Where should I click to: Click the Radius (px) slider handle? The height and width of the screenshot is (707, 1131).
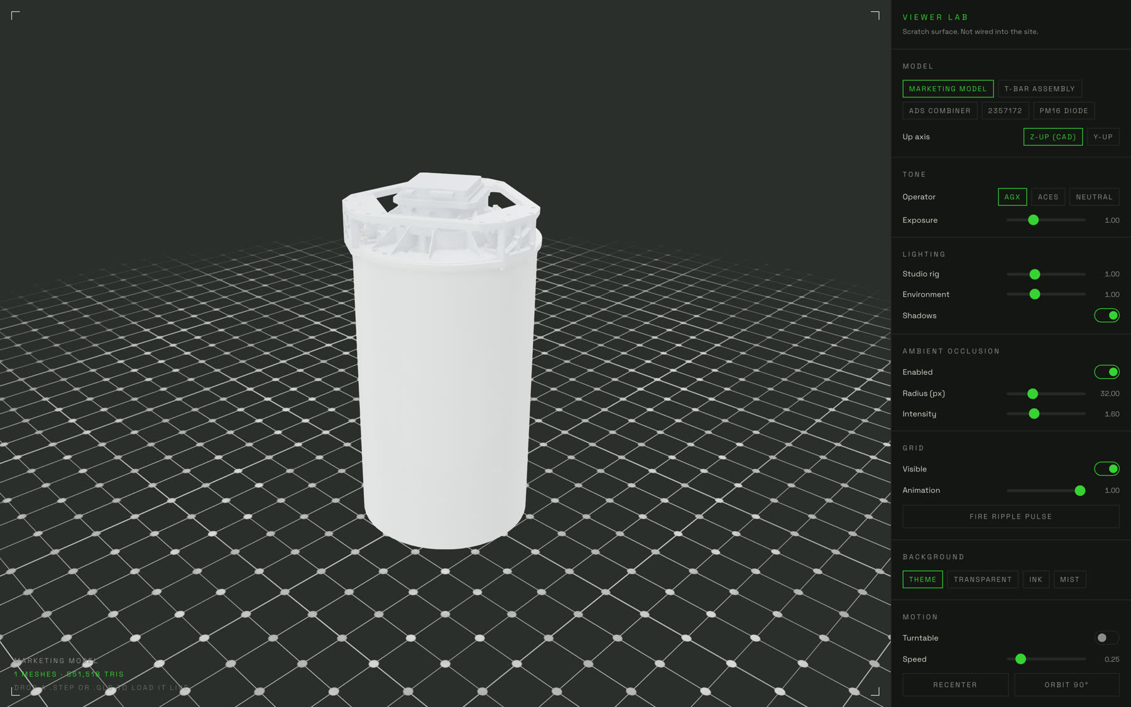coord(1032,394)
